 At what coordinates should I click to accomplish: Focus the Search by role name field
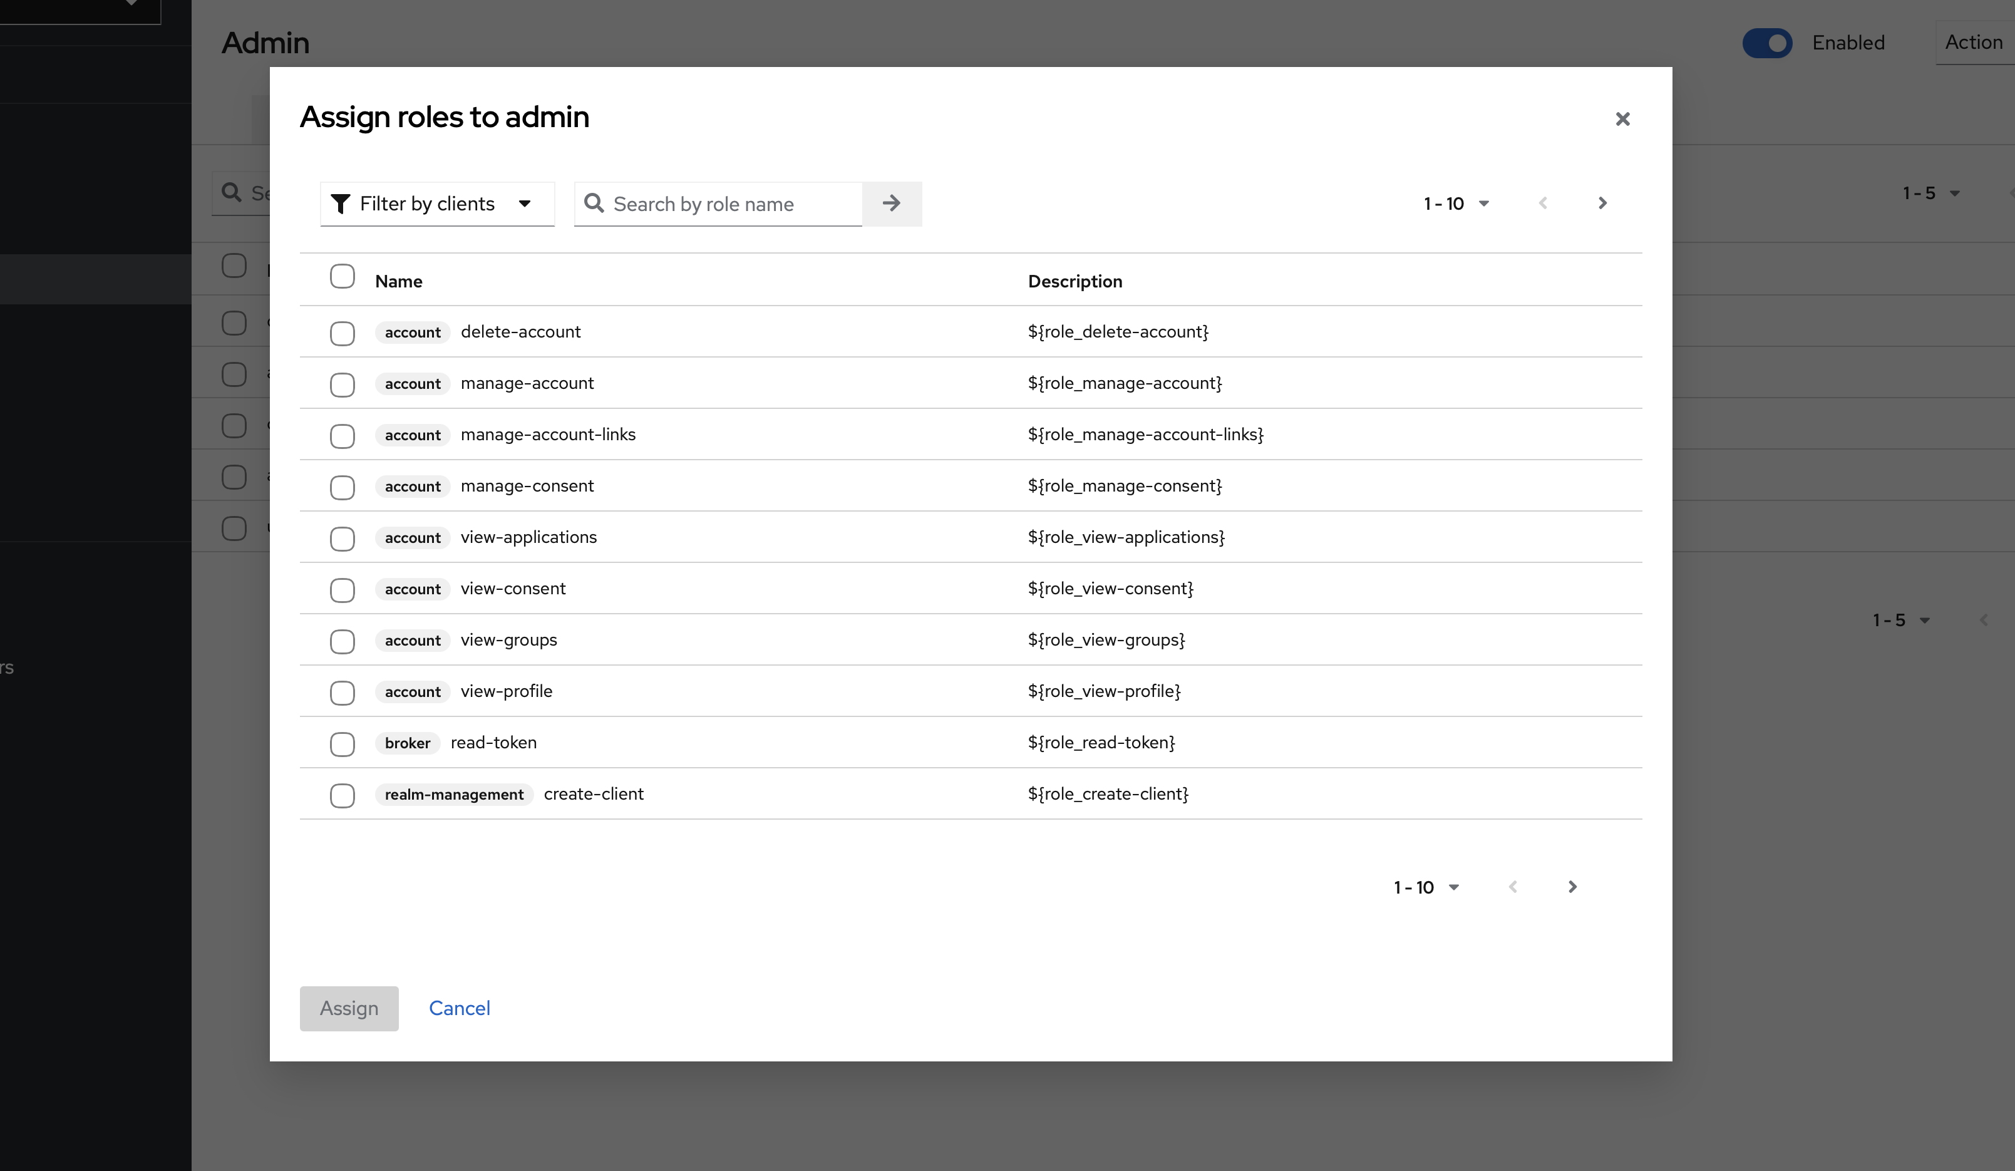tap(718, 204)
